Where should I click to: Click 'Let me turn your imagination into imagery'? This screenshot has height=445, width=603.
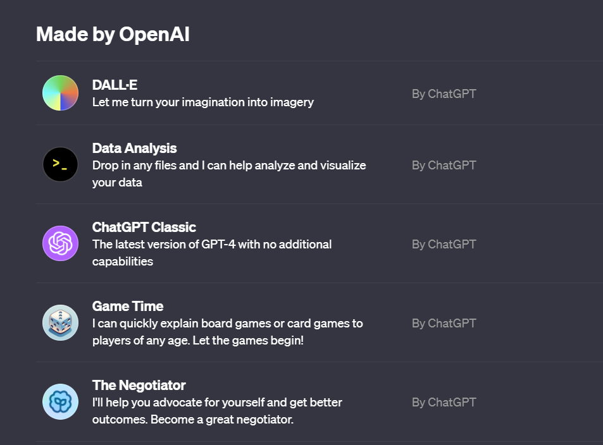[x=202, y=102]
